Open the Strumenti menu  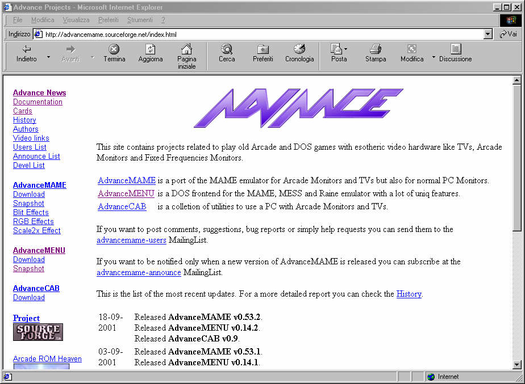[x=140, y=20]
